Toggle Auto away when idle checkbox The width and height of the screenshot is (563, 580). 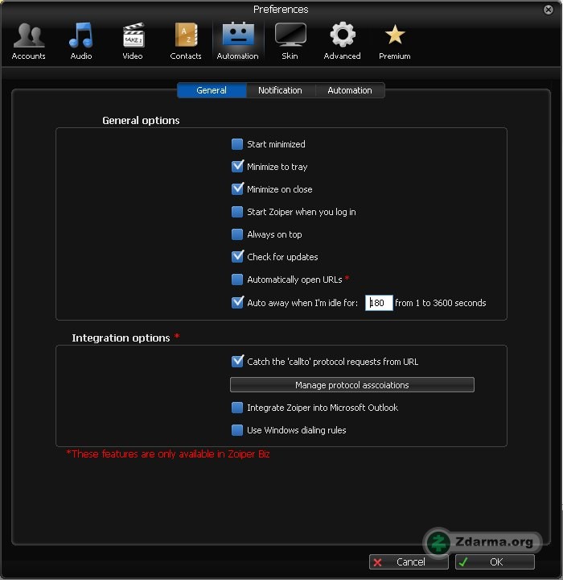[x=237, y=303]
